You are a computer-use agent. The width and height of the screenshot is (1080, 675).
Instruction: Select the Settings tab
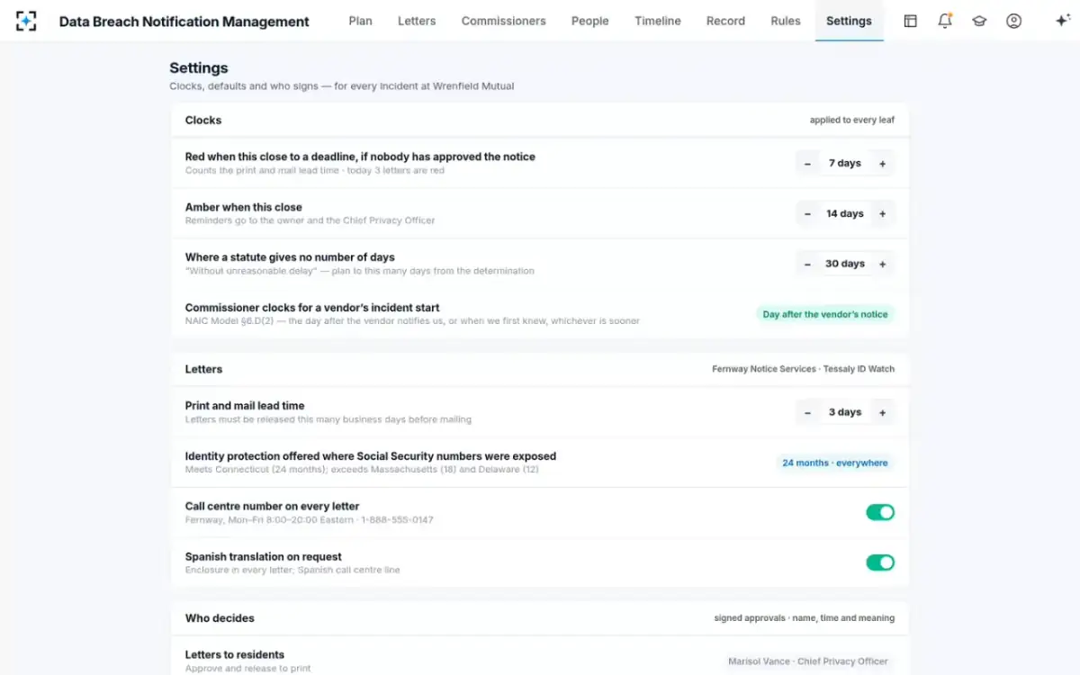click(849, 21)
